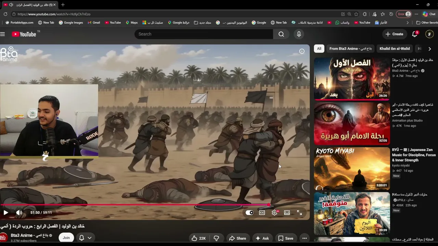Screen dimensions: 438x246
Task: Open the Gmail bookmark
Action: (x=94, y=23)
